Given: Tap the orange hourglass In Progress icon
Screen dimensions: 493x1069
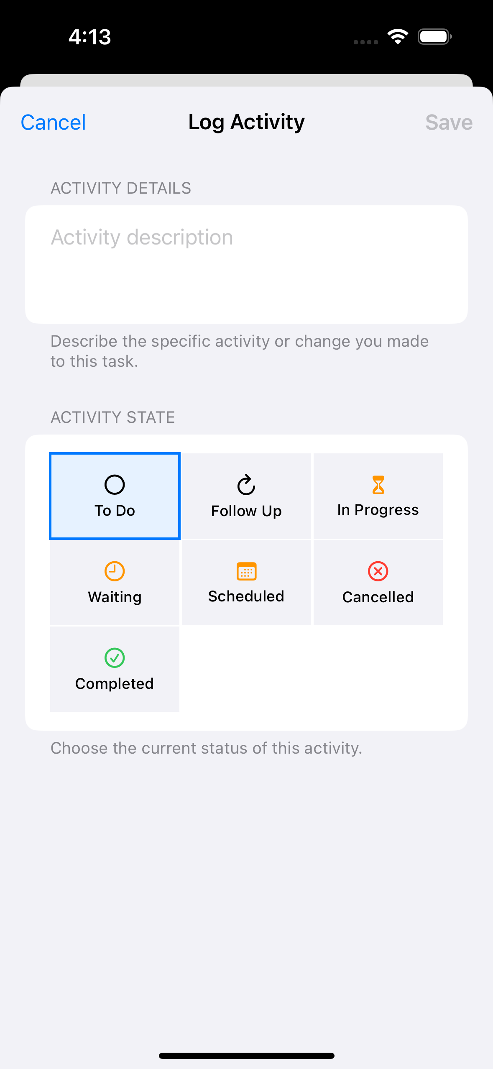Looking at the screenshot, I should (378, 485).
